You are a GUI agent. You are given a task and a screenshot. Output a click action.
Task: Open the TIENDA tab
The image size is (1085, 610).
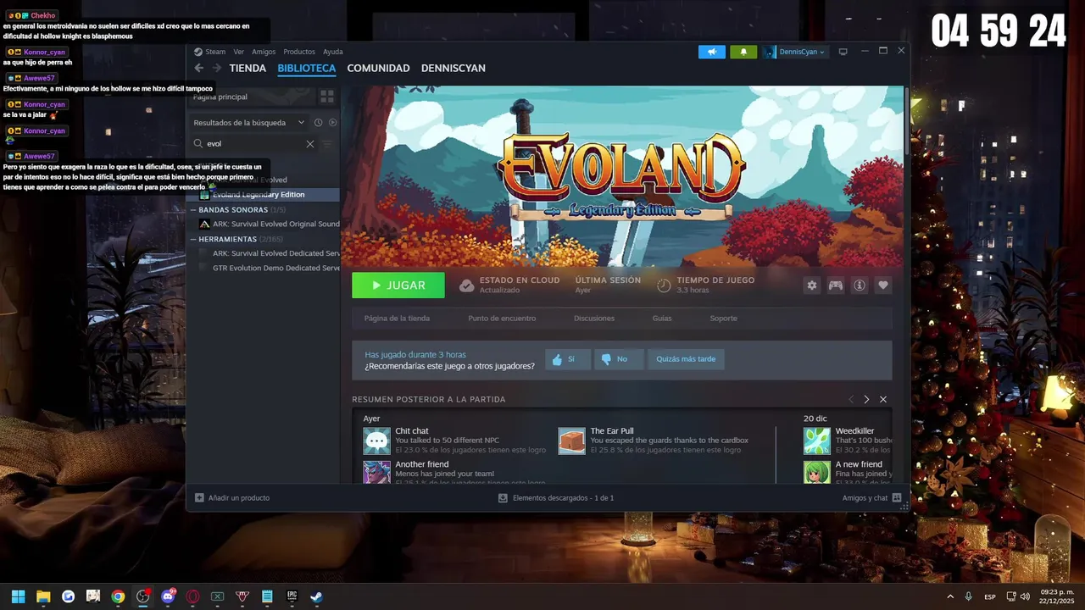(x=248, y=68)
